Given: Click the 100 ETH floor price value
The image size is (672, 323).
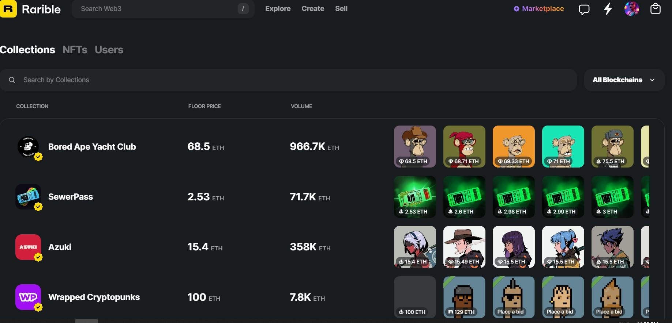Looking at the screenshot, I should 204,297.
